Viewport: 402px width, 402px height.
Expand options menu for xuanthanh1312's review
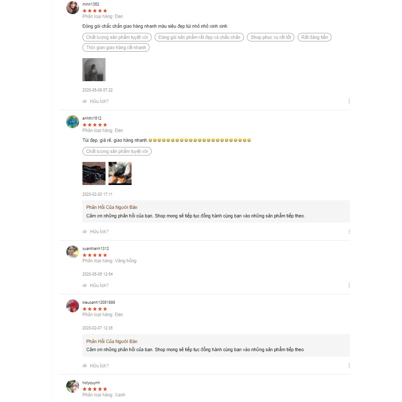(349, 285)
